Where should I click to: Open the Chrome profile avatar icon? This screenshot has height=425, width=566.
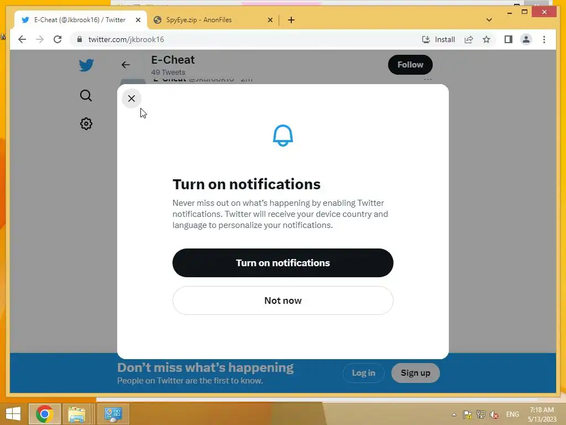[x=526, y=39]
